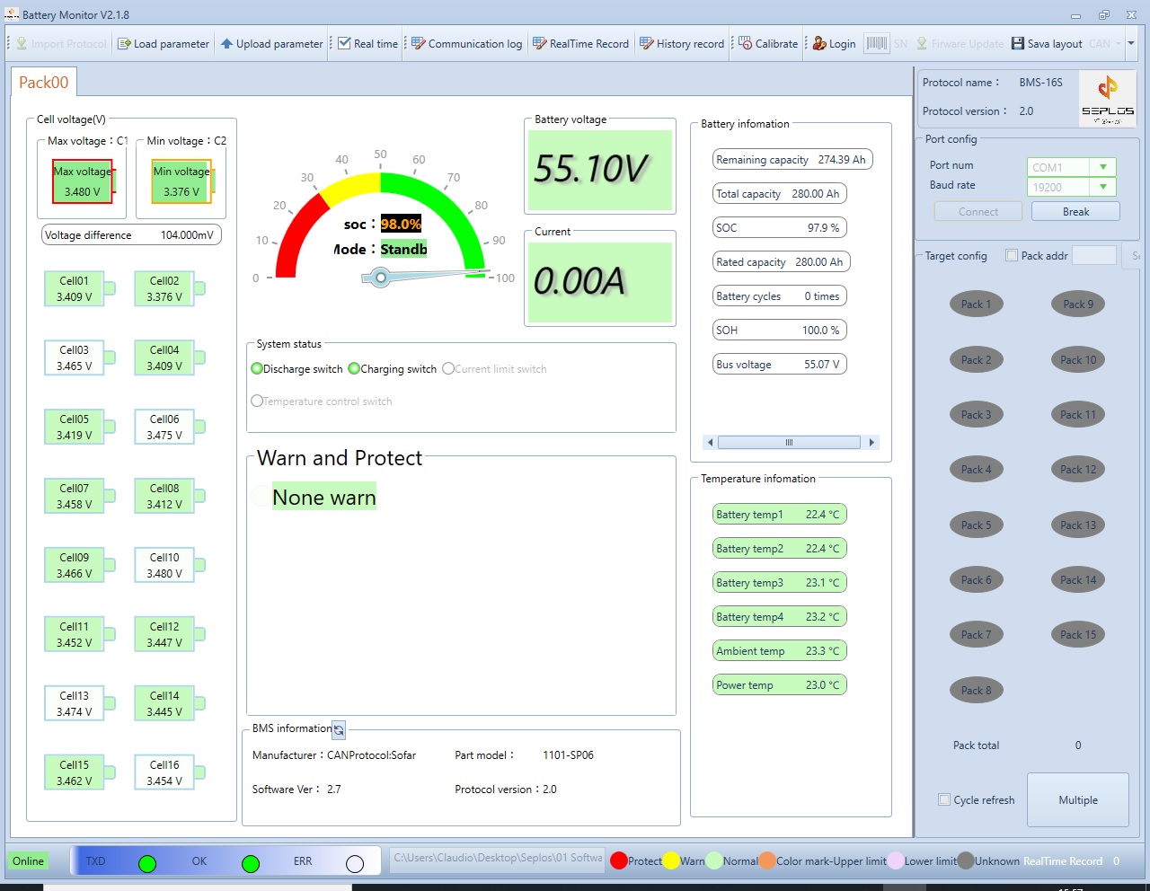
Task: Click the OK green status indicator
Action: pyautogui.click(x=251, y=863)
